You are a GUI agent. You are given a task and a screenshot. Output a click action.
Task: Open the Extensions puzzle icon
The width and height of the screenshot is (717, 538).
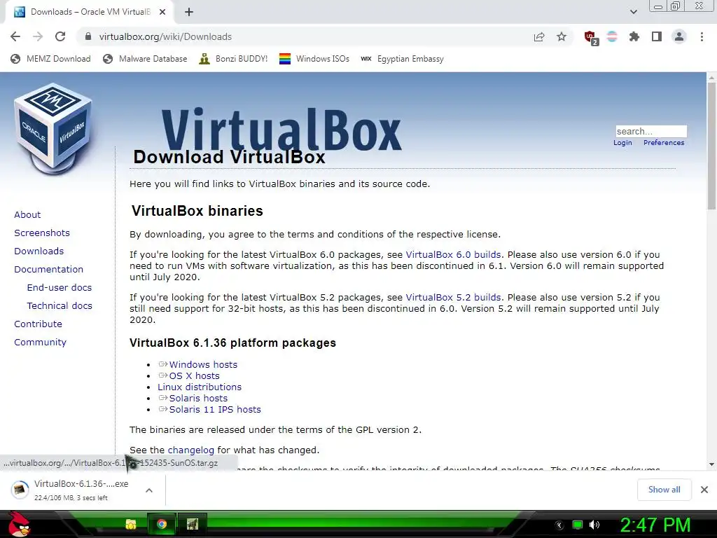click(634, 36)
